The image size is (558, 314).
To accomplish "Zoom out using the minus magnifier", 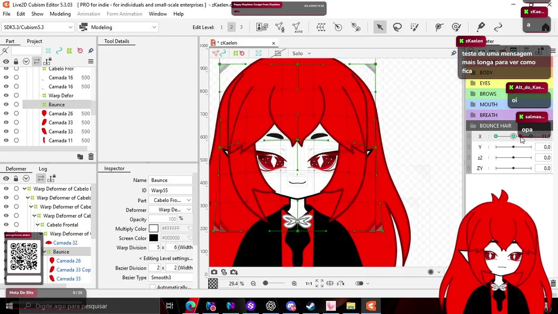I will click(253, 283).
